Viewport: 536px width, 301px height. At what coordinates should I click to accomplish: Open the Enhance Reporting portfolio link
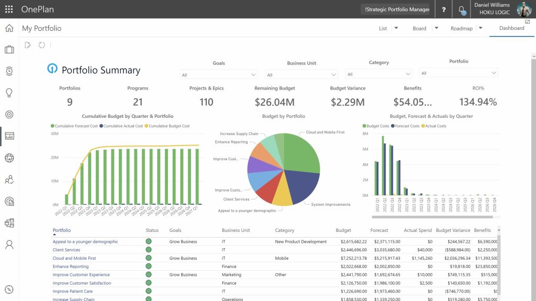[x=71, y=266]
